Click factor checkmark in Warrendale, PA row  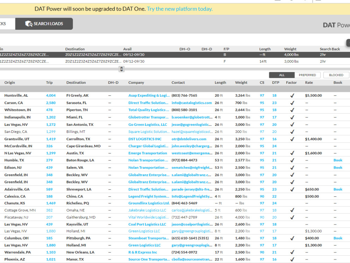292,252
